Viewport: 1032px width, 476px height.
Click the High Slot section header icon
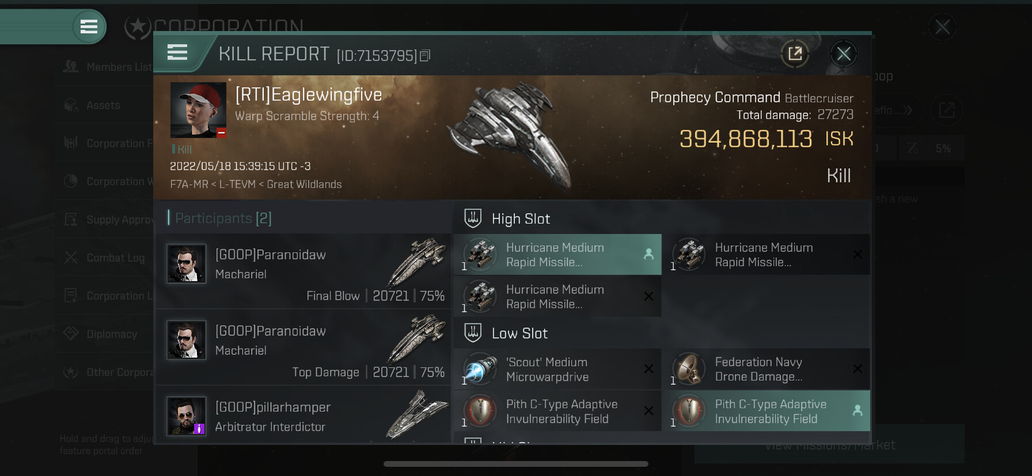click(473, 218)
